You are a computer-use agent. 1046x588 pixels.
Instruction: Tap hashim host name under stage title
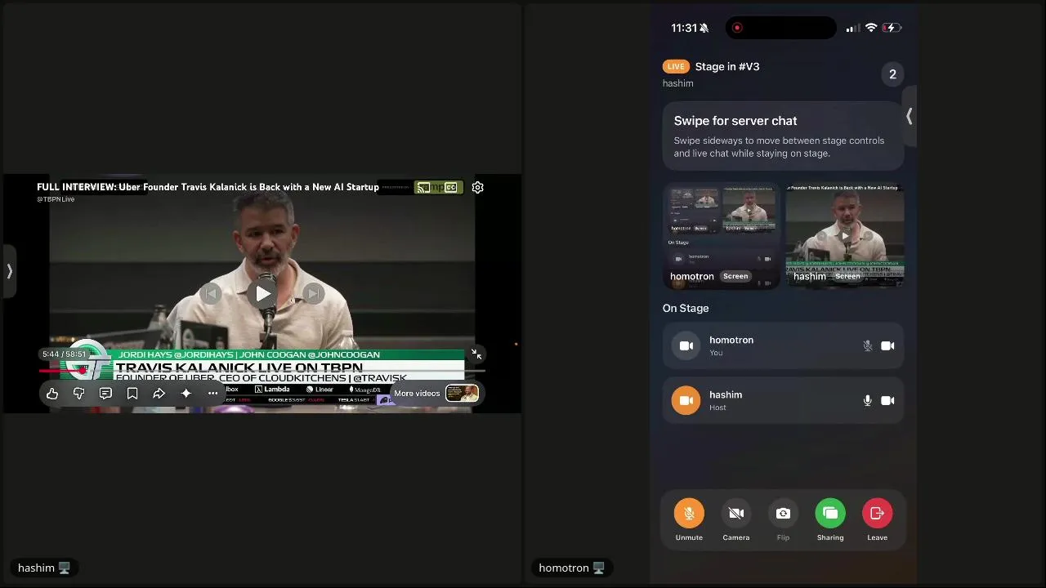pos(678,83)
